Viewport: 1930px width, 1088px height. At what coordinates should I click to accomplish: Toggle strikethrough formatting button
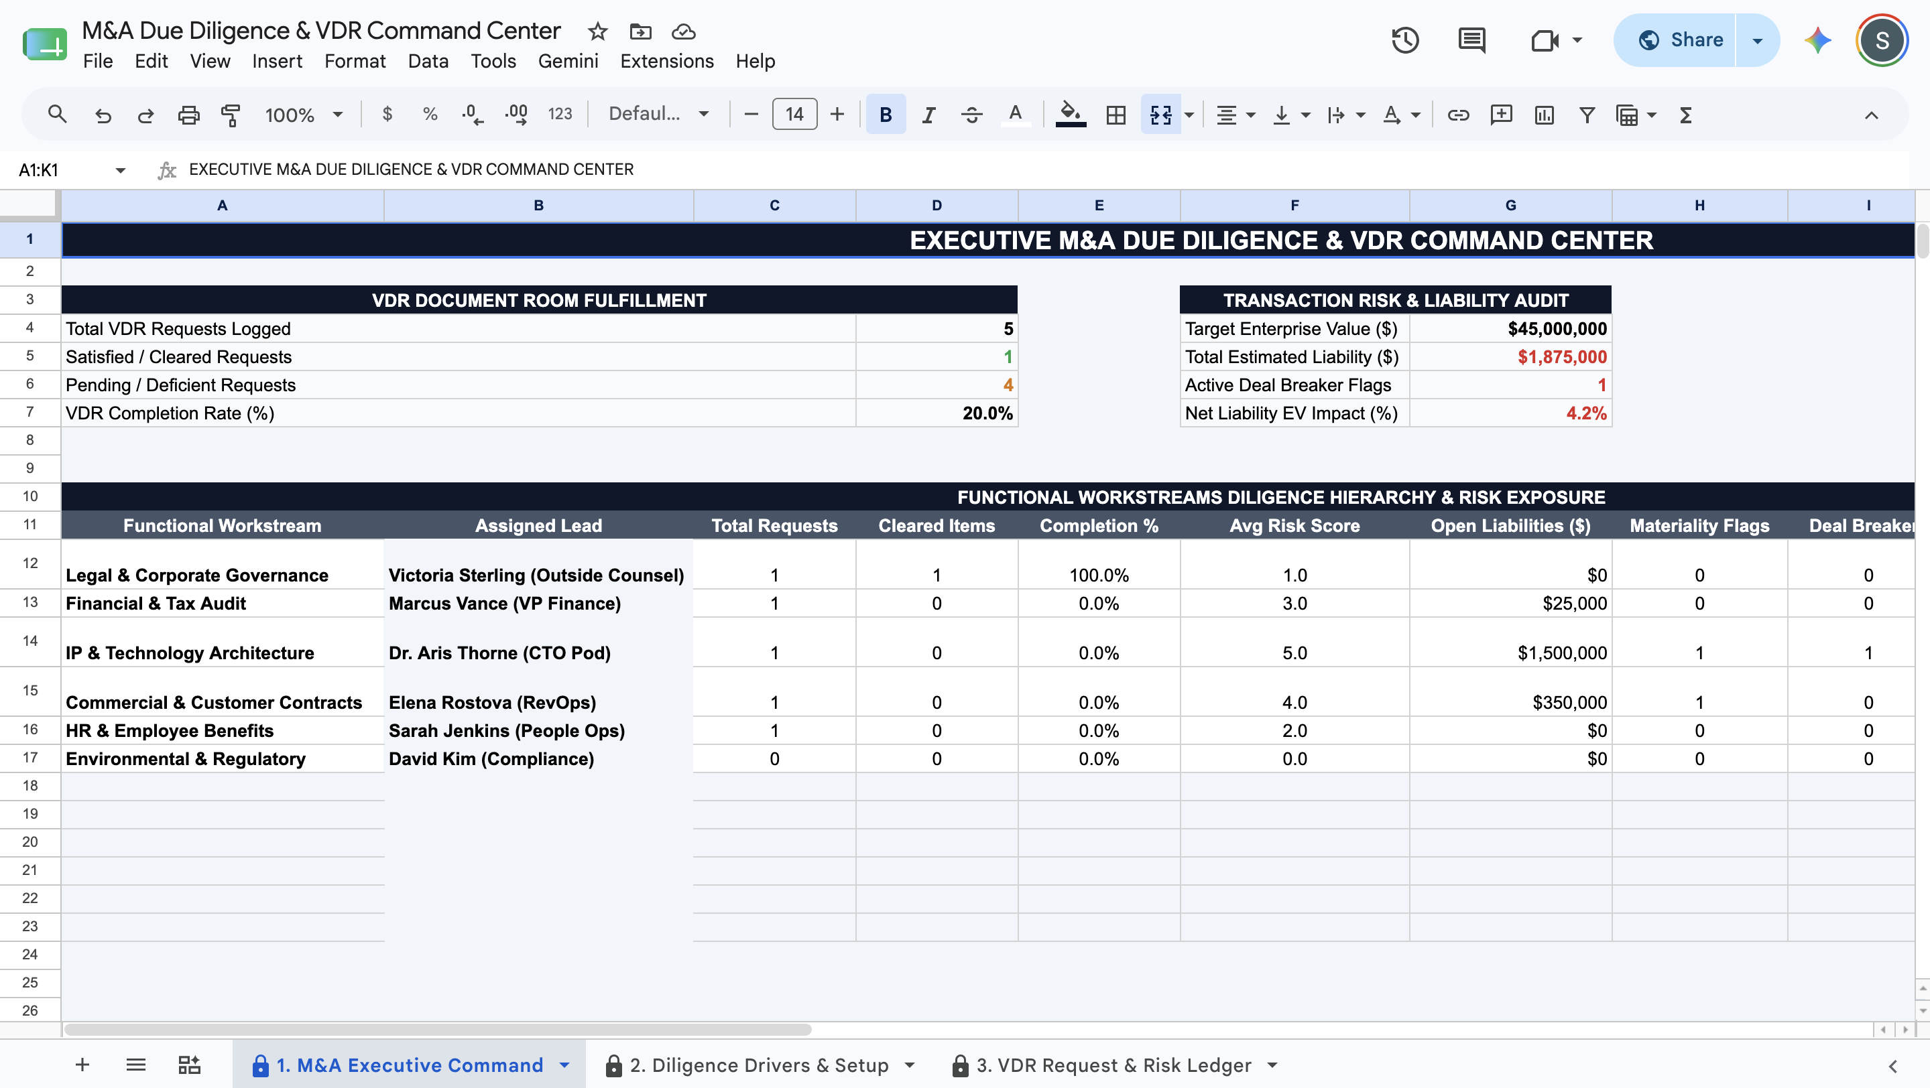pyautogui.click(x=972, y=115)
